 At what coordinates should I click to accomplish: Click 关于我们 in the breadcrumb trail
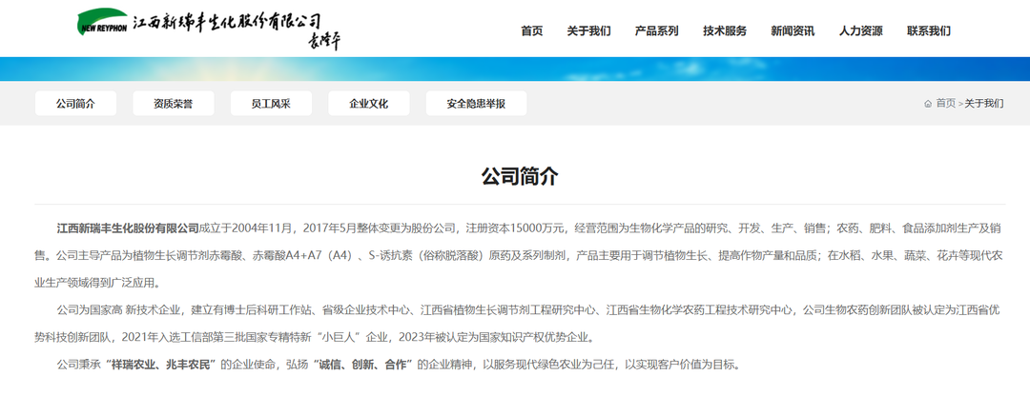[983, 104]
